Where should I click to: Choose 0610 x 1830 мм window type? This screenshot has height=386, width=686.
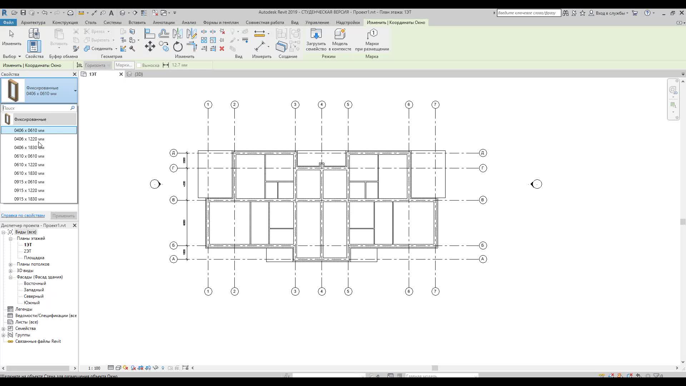point(39,173)
